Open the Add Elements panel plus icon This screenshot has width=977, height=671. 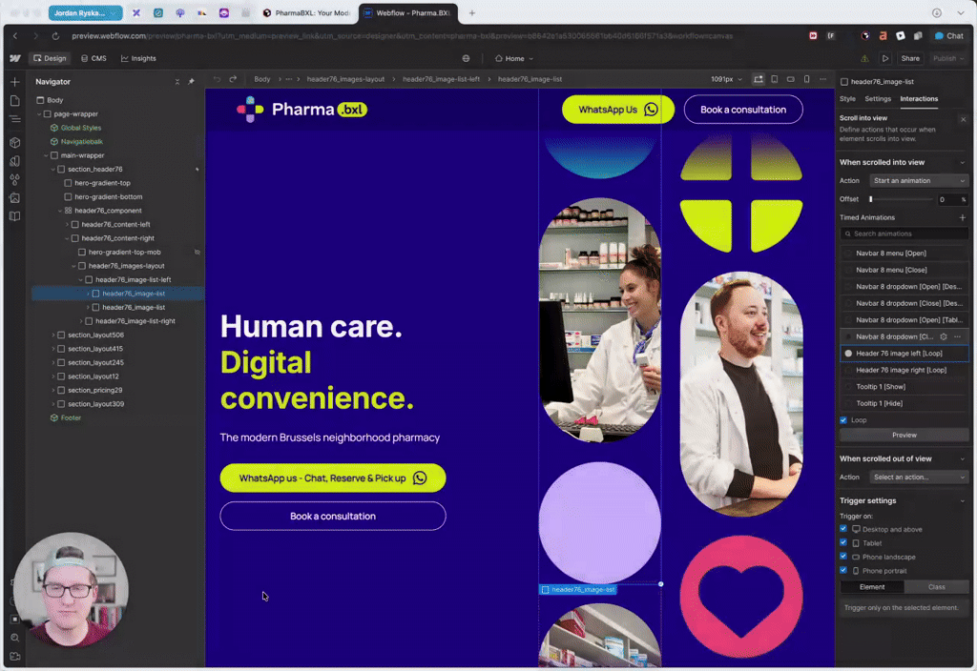(14, 82)
